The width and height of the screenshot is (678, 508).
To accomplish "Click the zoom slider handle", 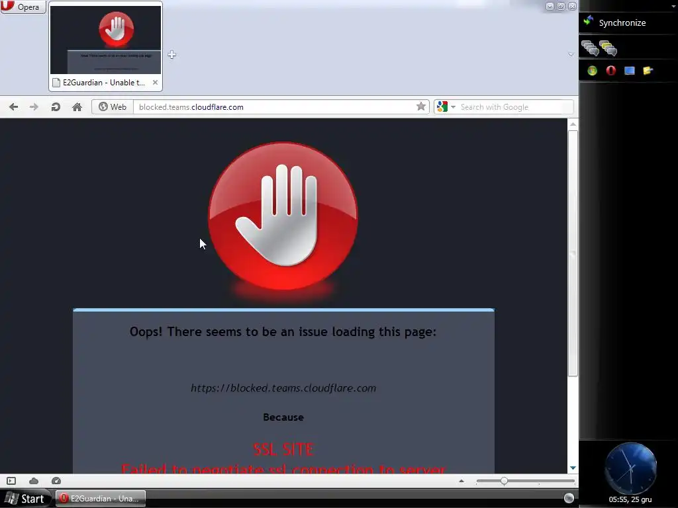I will pos(504,481).
